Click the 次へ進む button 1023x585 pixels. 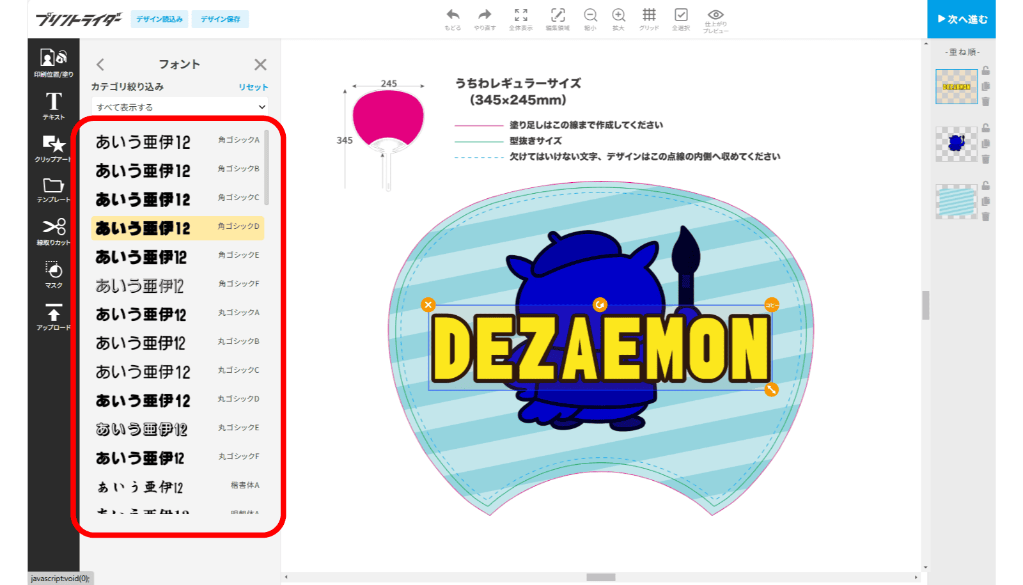[x=962, y=19]
